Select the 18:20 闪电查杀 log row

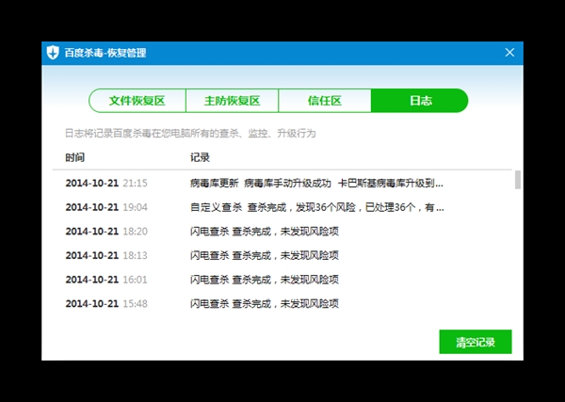pos(282,232)
